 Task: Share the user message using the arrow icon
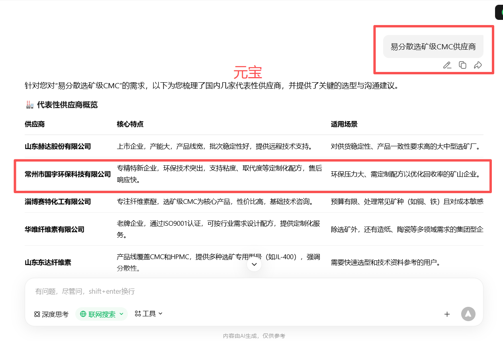coord(478,65)
